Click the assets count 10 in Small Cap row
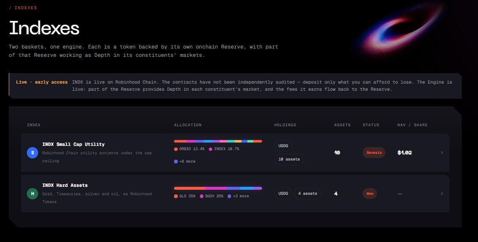This screenshot has width=478, height=242. click(x=337, y=153)
